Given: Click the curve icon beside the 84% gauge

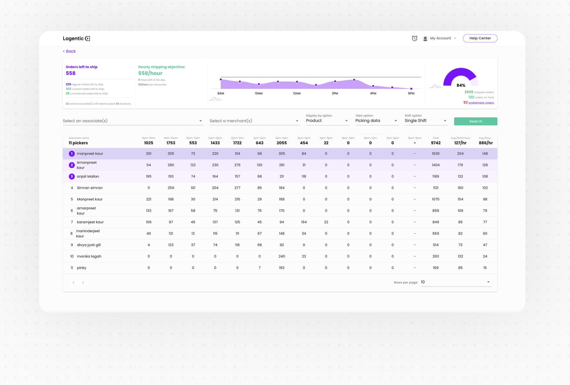Looking at the screenshot, I should tap(435, 86).
